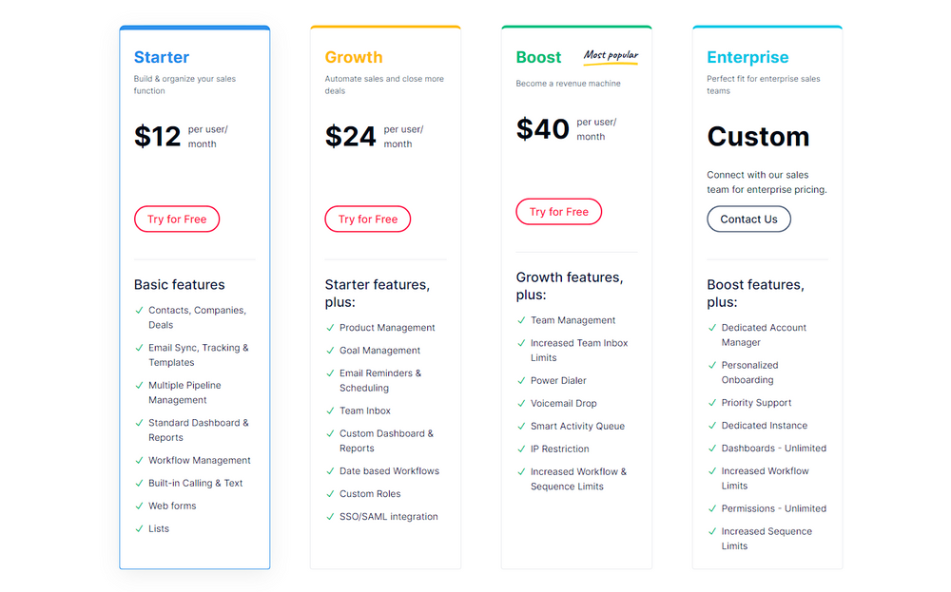The image size is (951, 592).
Task: Click Try for Free on the Boost plan
Action: (559, 211)
